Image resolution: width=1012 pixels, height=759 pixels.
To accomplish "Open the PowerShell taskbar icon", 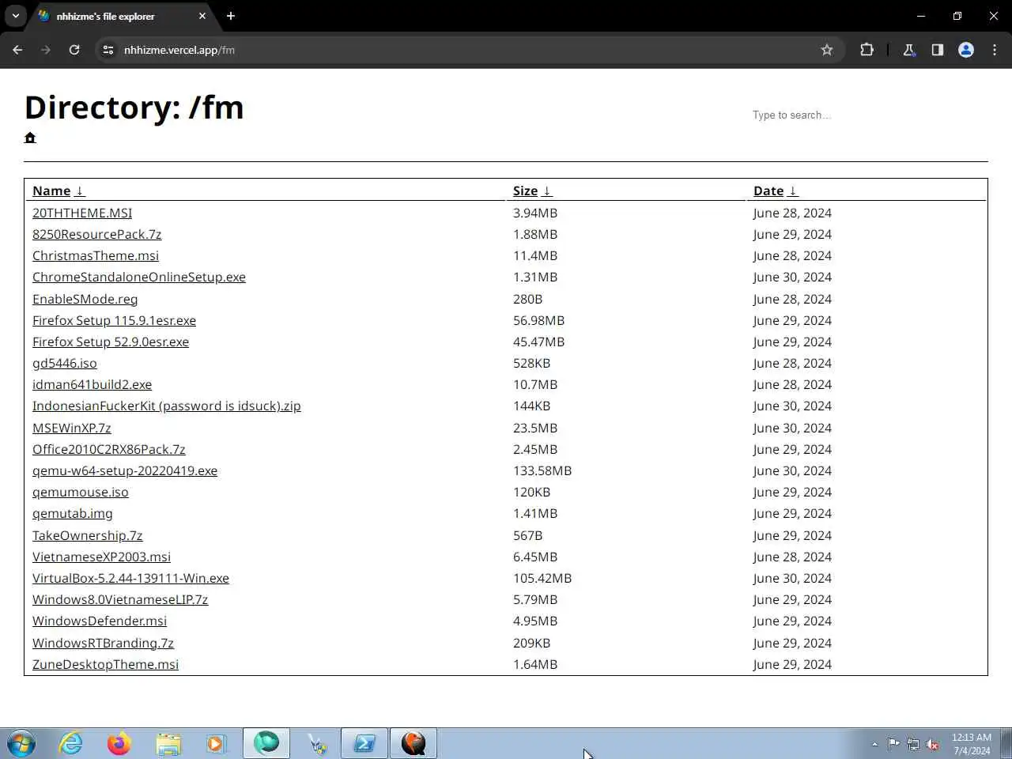I will pyautogui.click(x=364, y=743).
